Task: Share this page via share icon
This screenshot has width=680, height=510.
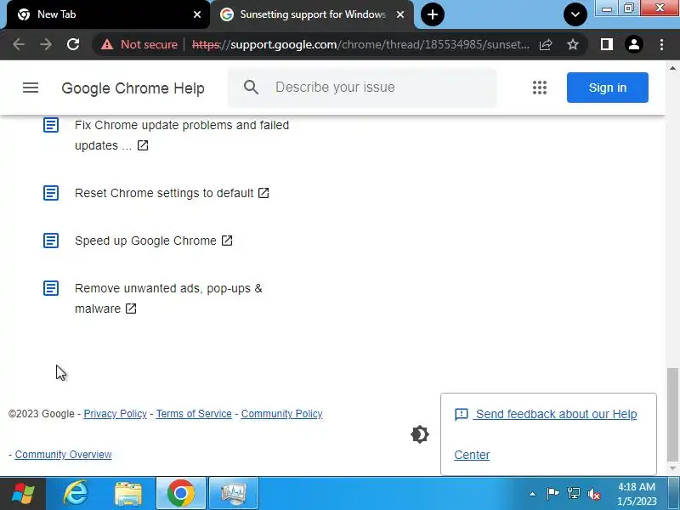Action: tap(546, 44)
